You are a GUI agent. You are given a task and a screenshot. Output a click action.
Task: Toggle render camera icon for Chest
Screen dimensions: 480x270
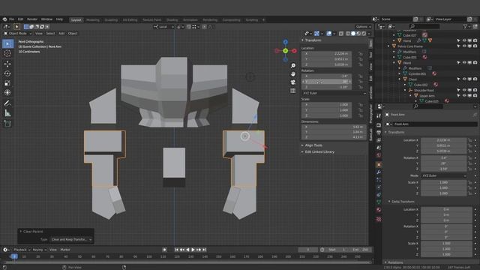tap(475, 79)
